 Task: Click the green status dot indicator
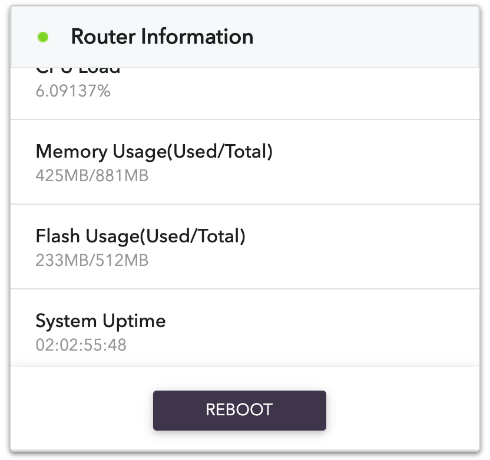43,37
